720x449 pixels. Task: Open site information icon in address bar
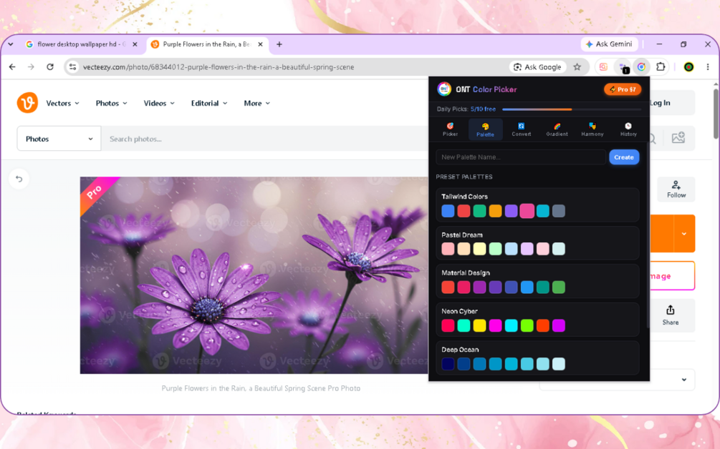[x=72, y=67]
